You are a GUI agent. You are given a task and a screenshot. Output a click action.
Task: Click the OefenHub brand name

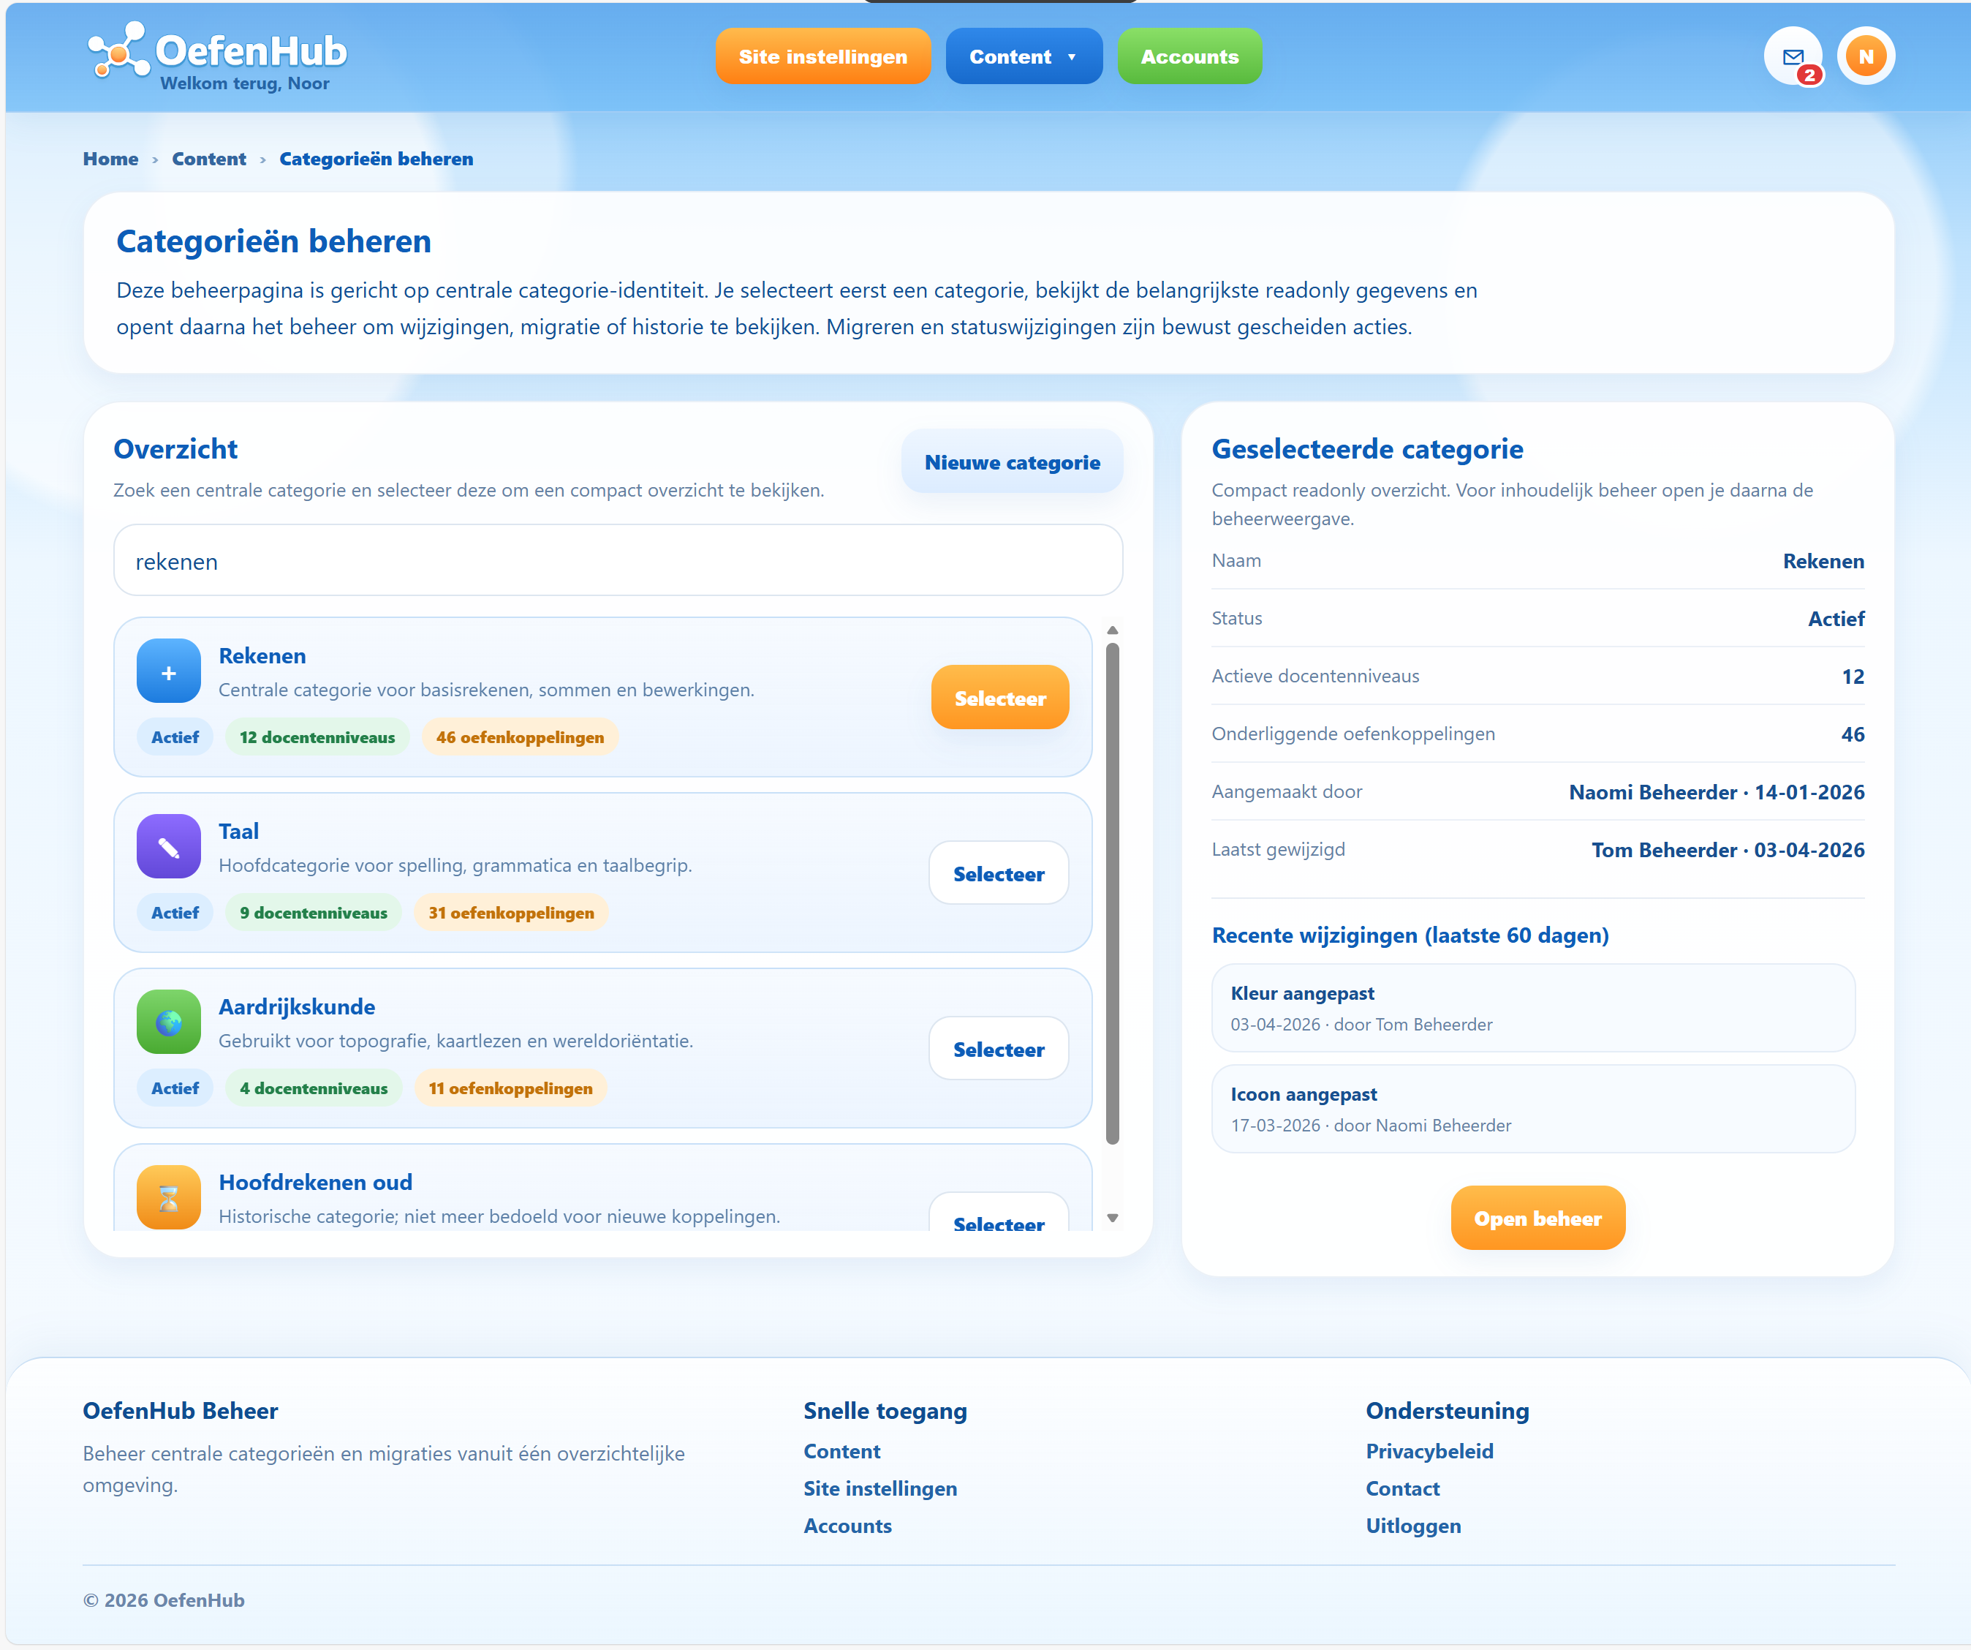[251, 50]
